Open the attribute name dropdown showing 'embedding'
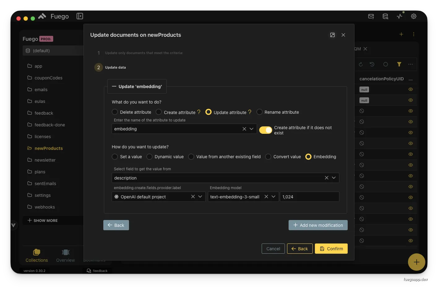Image resolution: width=438 pixels, height=292 pixels. [251, 129]
